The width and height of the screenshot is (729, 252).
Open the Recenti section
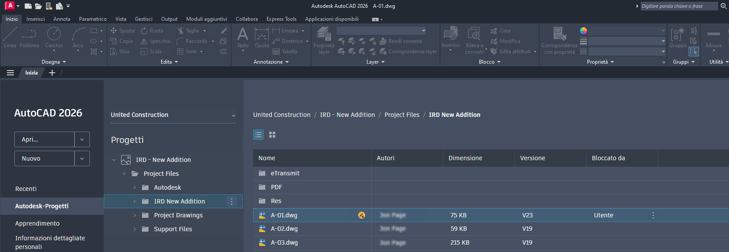[26, 189]
